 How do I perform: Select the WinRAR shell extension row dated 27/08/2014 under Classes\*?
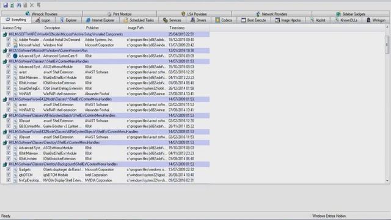[x=106, y=94]
